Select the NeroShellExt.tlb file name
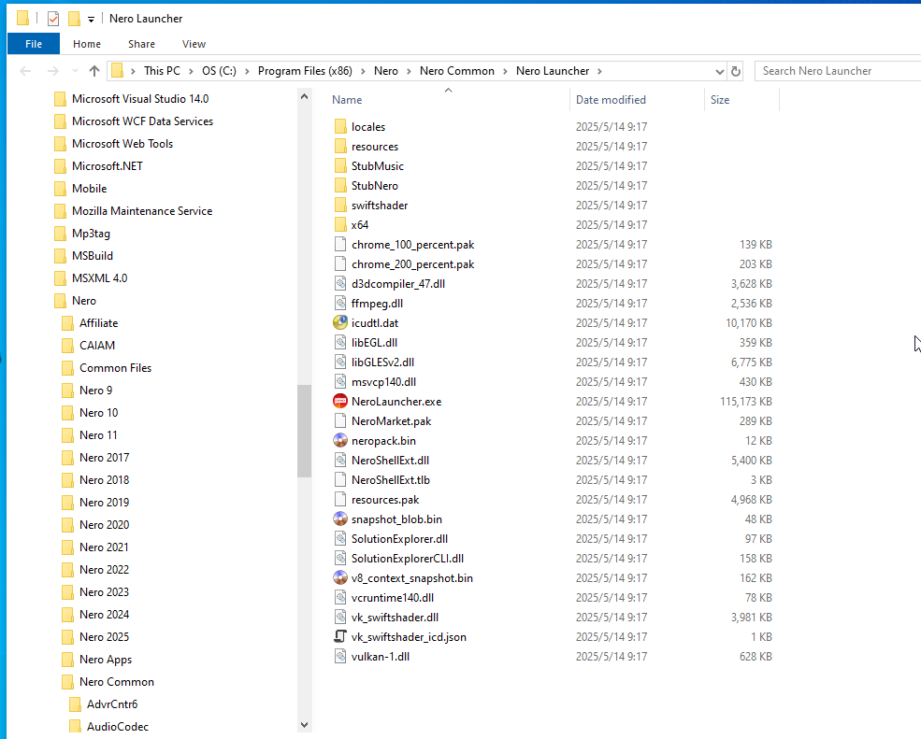The height and width of the screenshot is (739, 921). point(391,480)
